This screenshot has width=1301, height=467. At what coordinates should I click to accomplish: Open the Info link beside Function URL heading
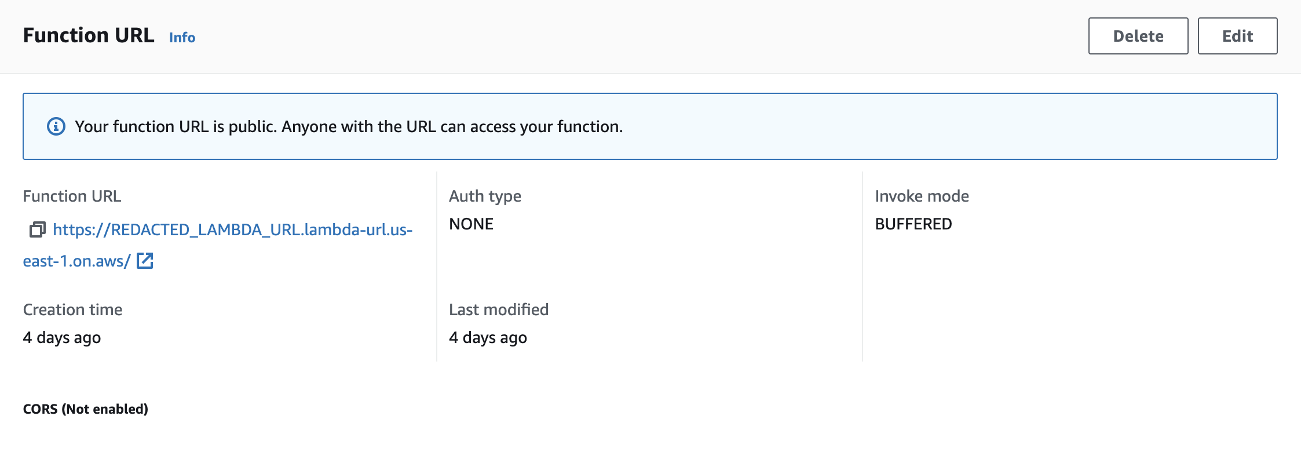[182, 38]
